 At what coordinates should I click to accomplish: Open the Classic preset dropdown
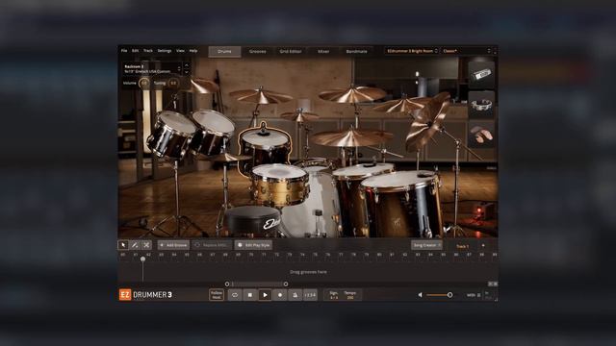pos(467,51)
